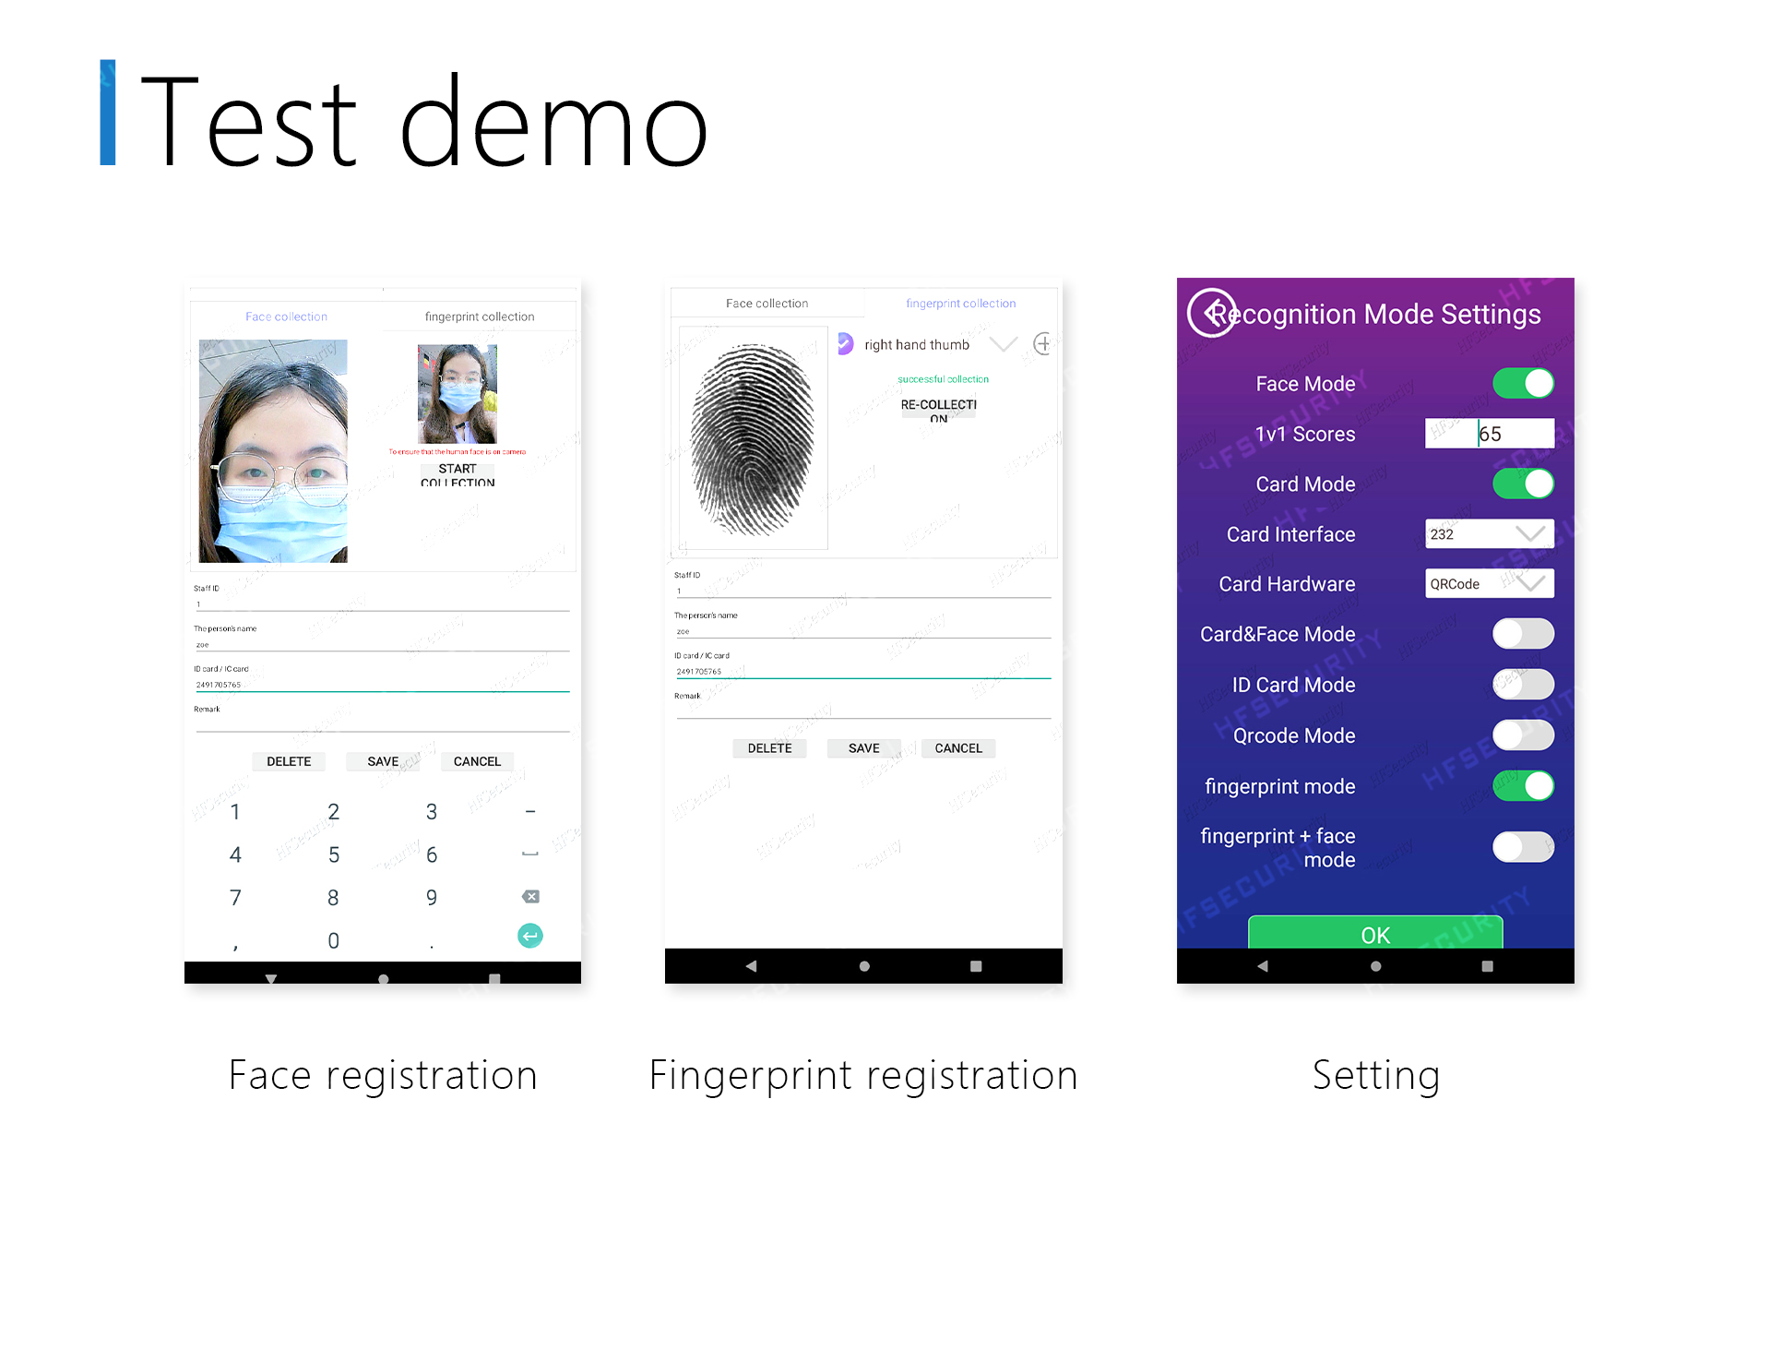
Task: Click the DELETE button on fingerprint form
Action: point(767,747)
